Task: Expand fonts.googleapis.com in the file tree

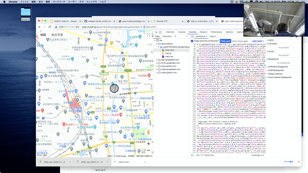Action: coord(157,63)
